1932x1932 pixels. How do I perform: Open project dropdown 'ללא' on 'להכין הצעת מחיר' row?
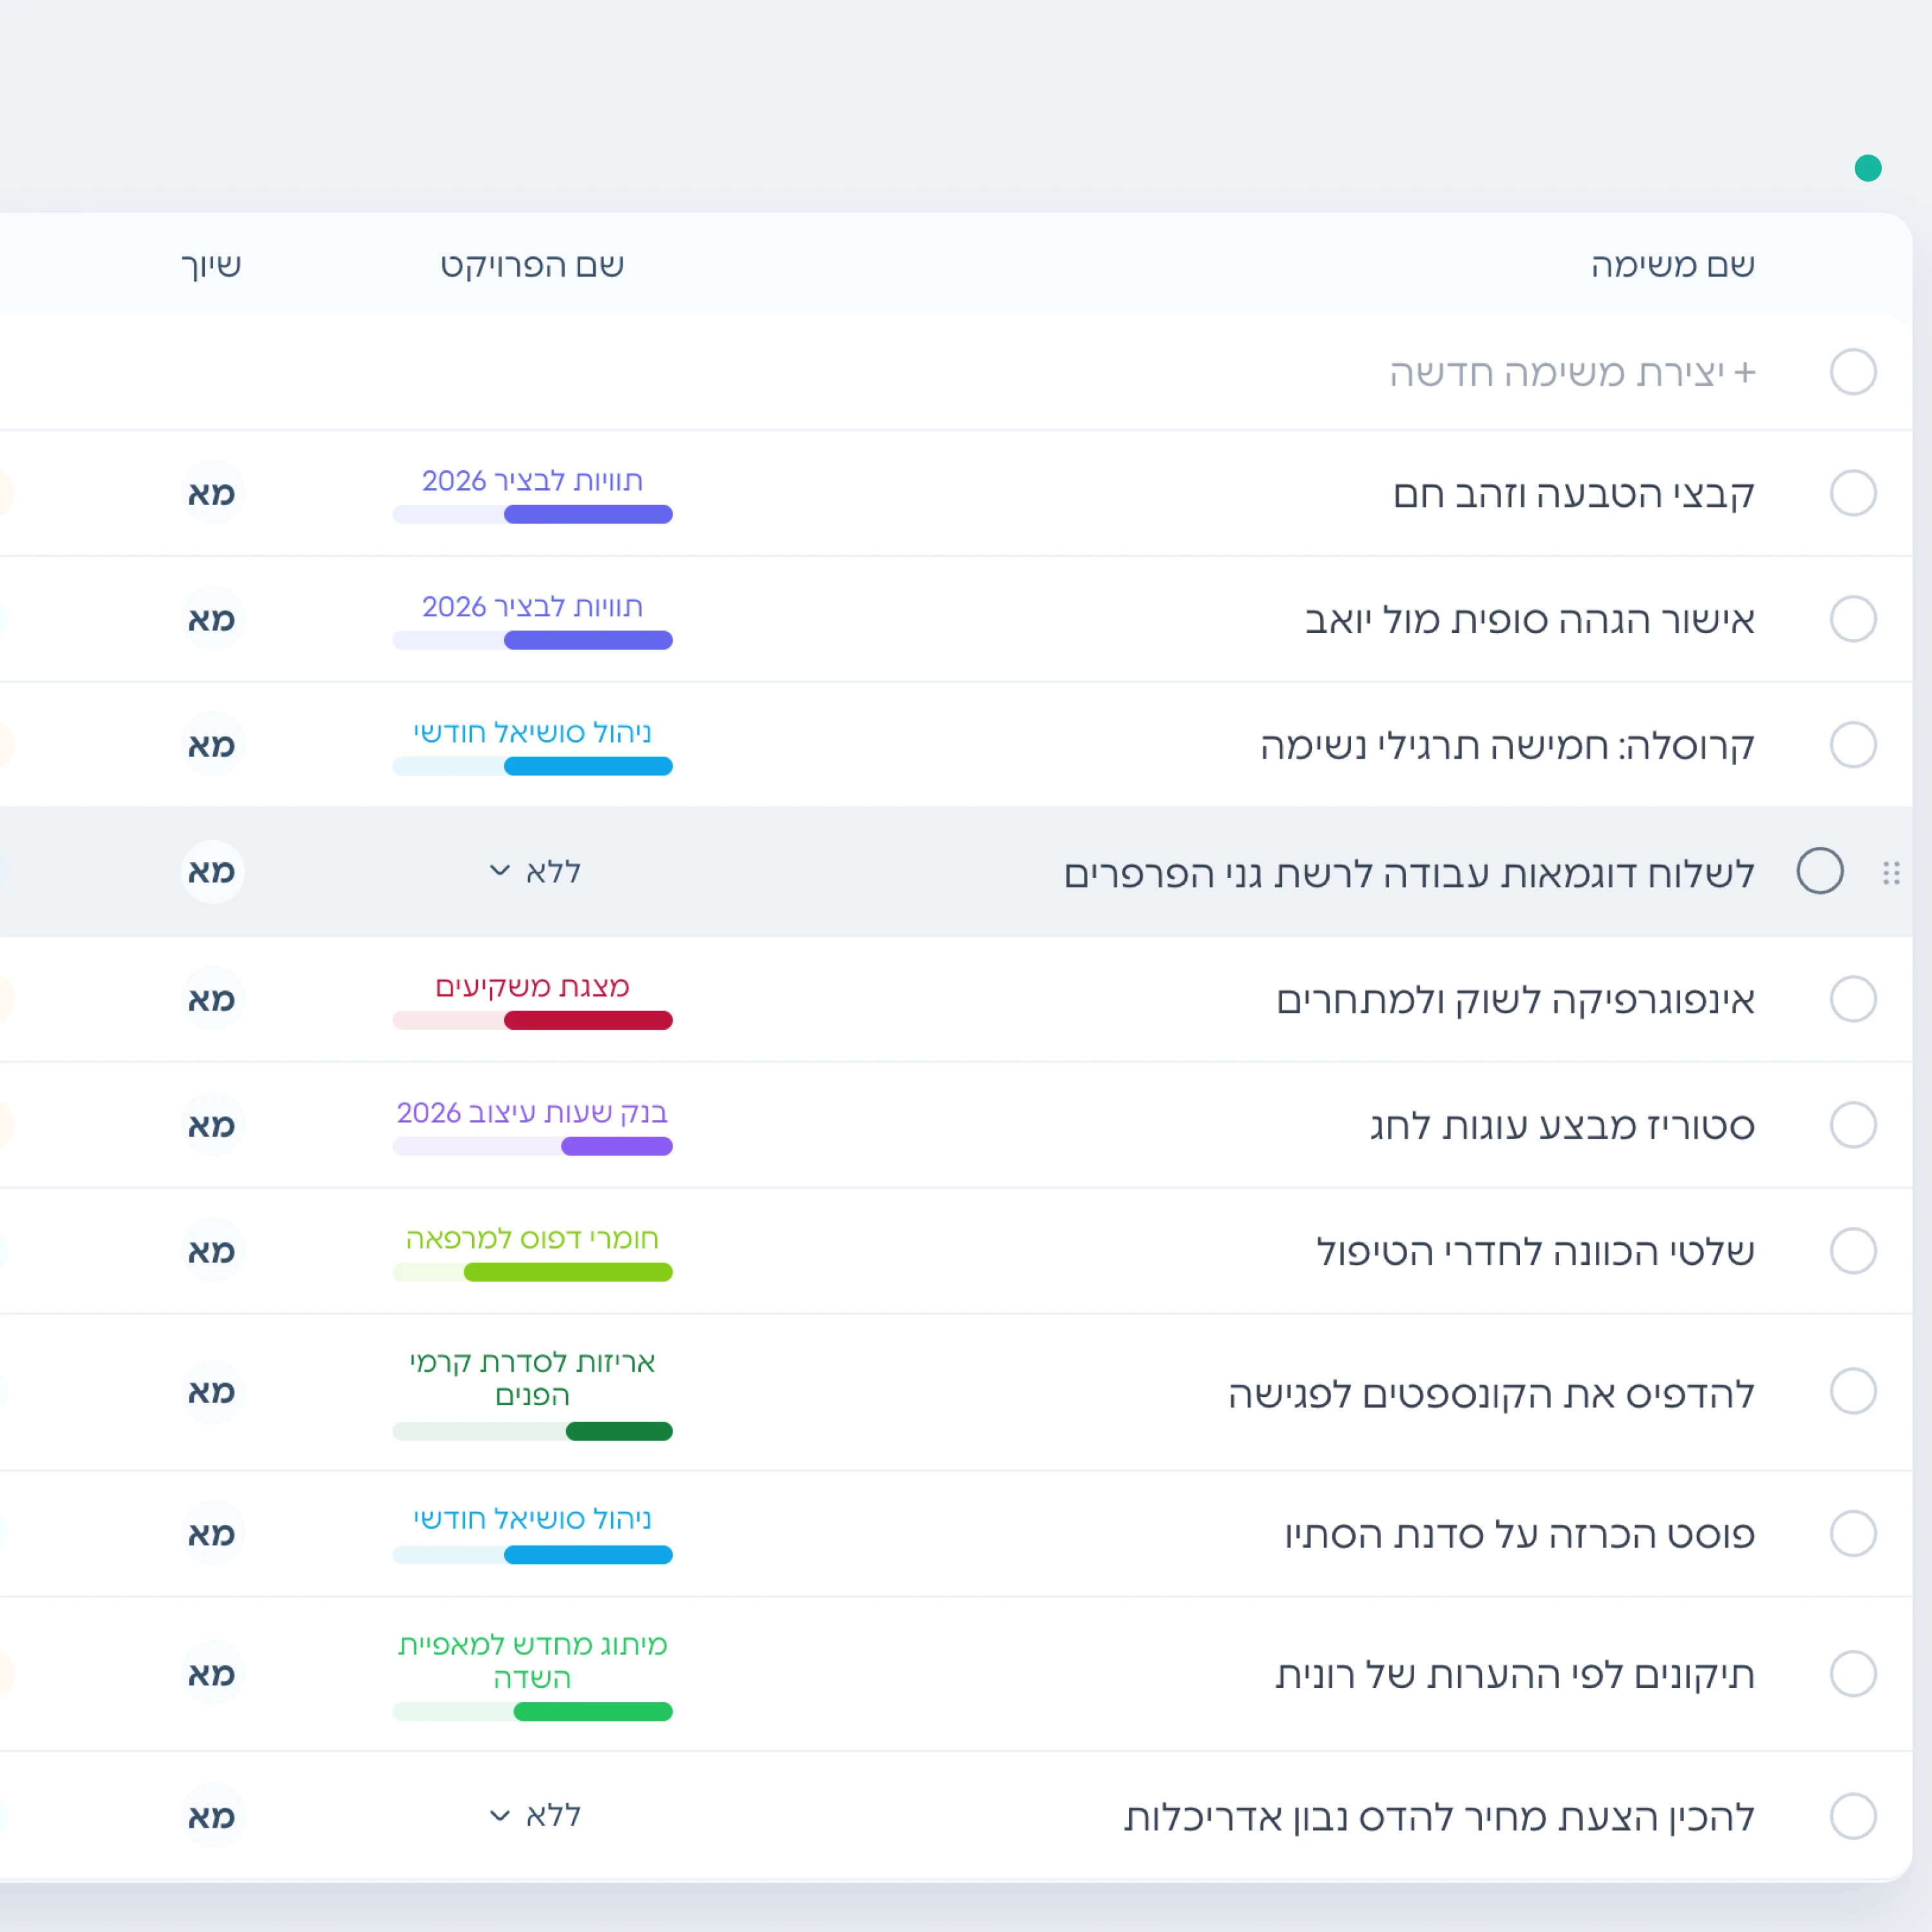534,1815
